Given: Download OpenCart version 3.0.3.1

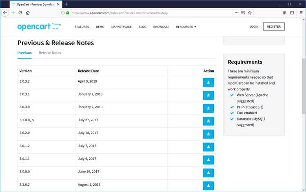Looking at the screenshot, I should [208, 95].
